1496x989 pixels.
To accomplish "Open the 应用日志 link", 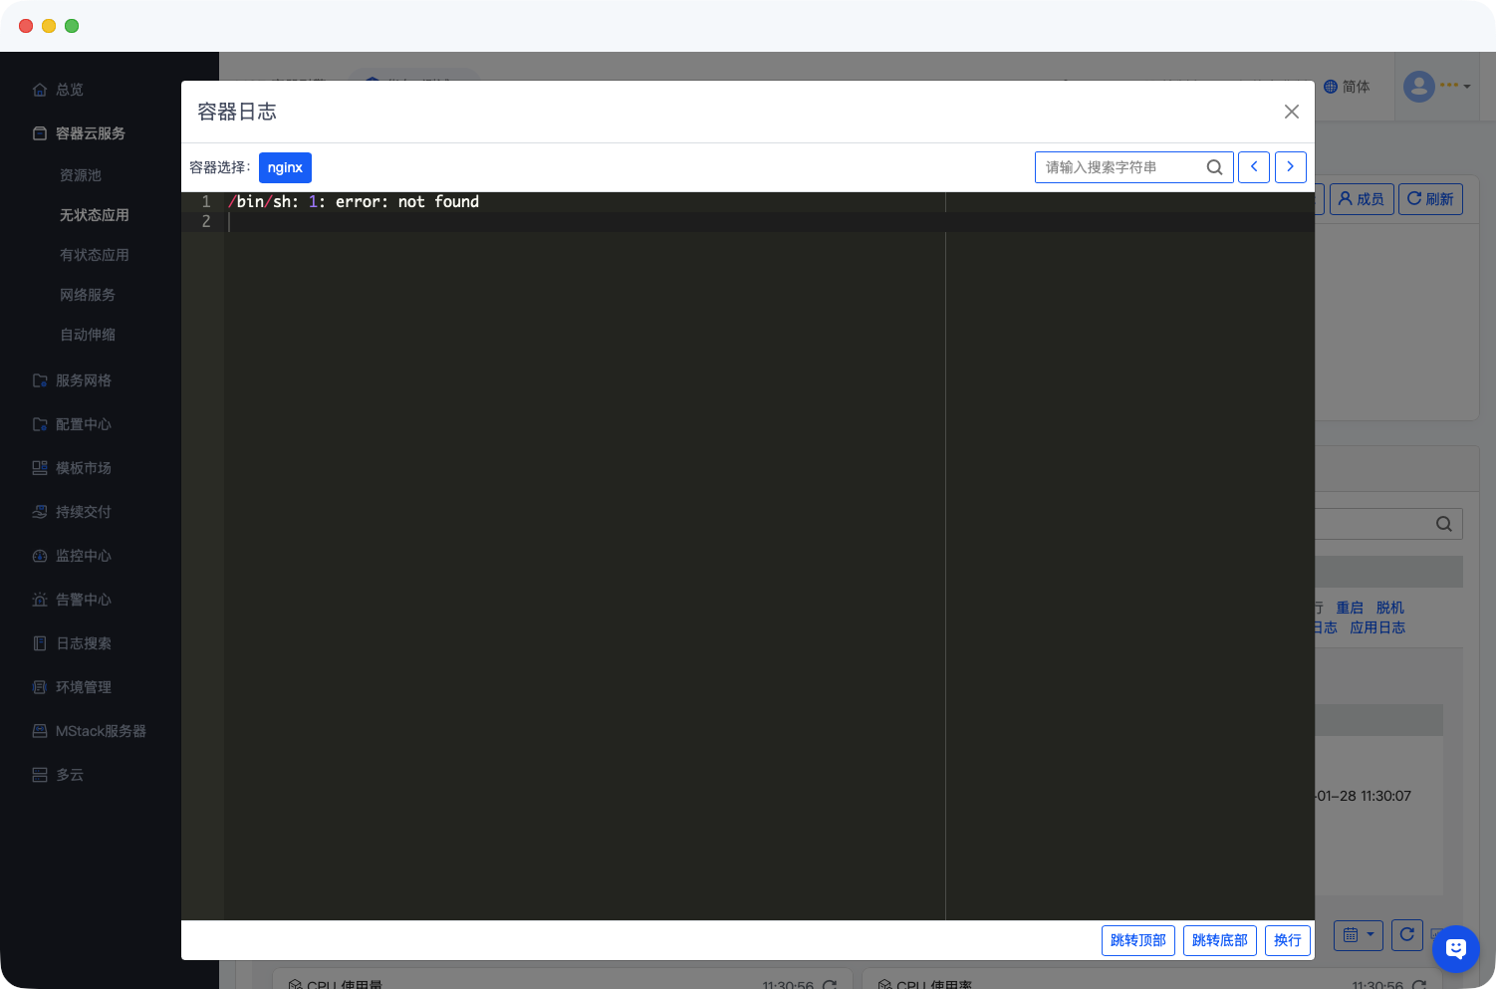I will (x=1376, y=627).
